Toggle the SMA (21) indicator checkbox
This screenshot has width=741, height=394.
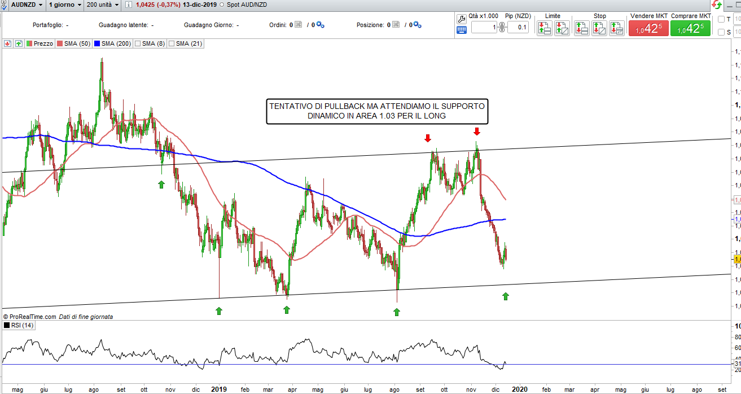click(171, 43)
